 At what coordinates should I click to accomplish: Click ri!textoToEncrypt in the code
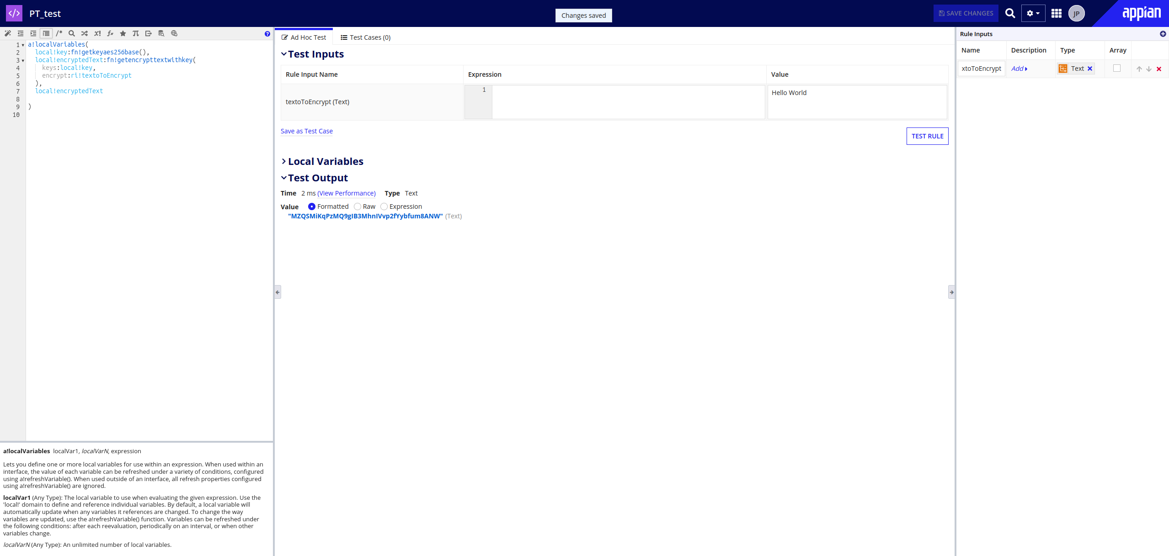pyautogui.click(x=101, y=75)
